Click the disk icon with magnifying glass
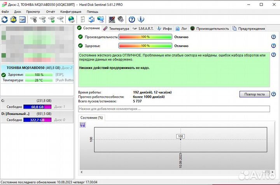The height and width of the screenshot is (185, 280). point(61,19)
